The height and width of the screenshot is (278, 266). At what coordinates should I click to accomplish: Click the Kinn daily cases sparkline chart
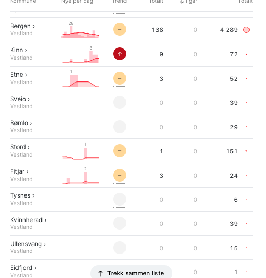click(81, 54)
